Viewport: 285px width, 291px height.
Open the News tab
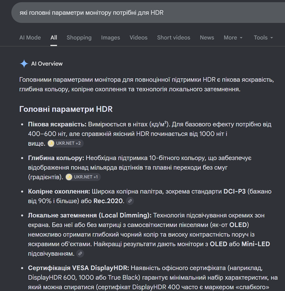pos(207,37)
